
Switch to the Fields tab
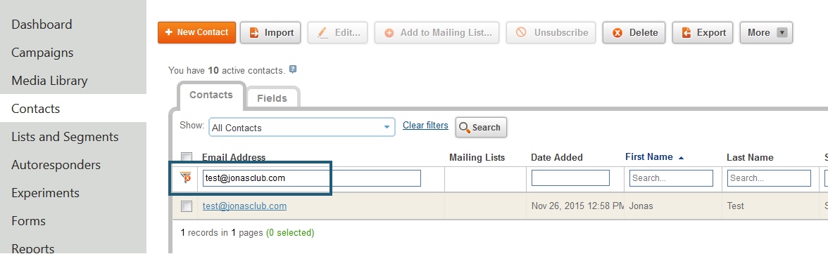point(272,98)
